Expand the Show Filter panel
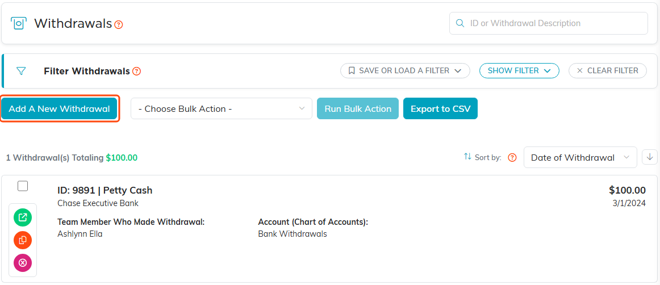Viewport: 660px width, 285px height. (519, 71)
